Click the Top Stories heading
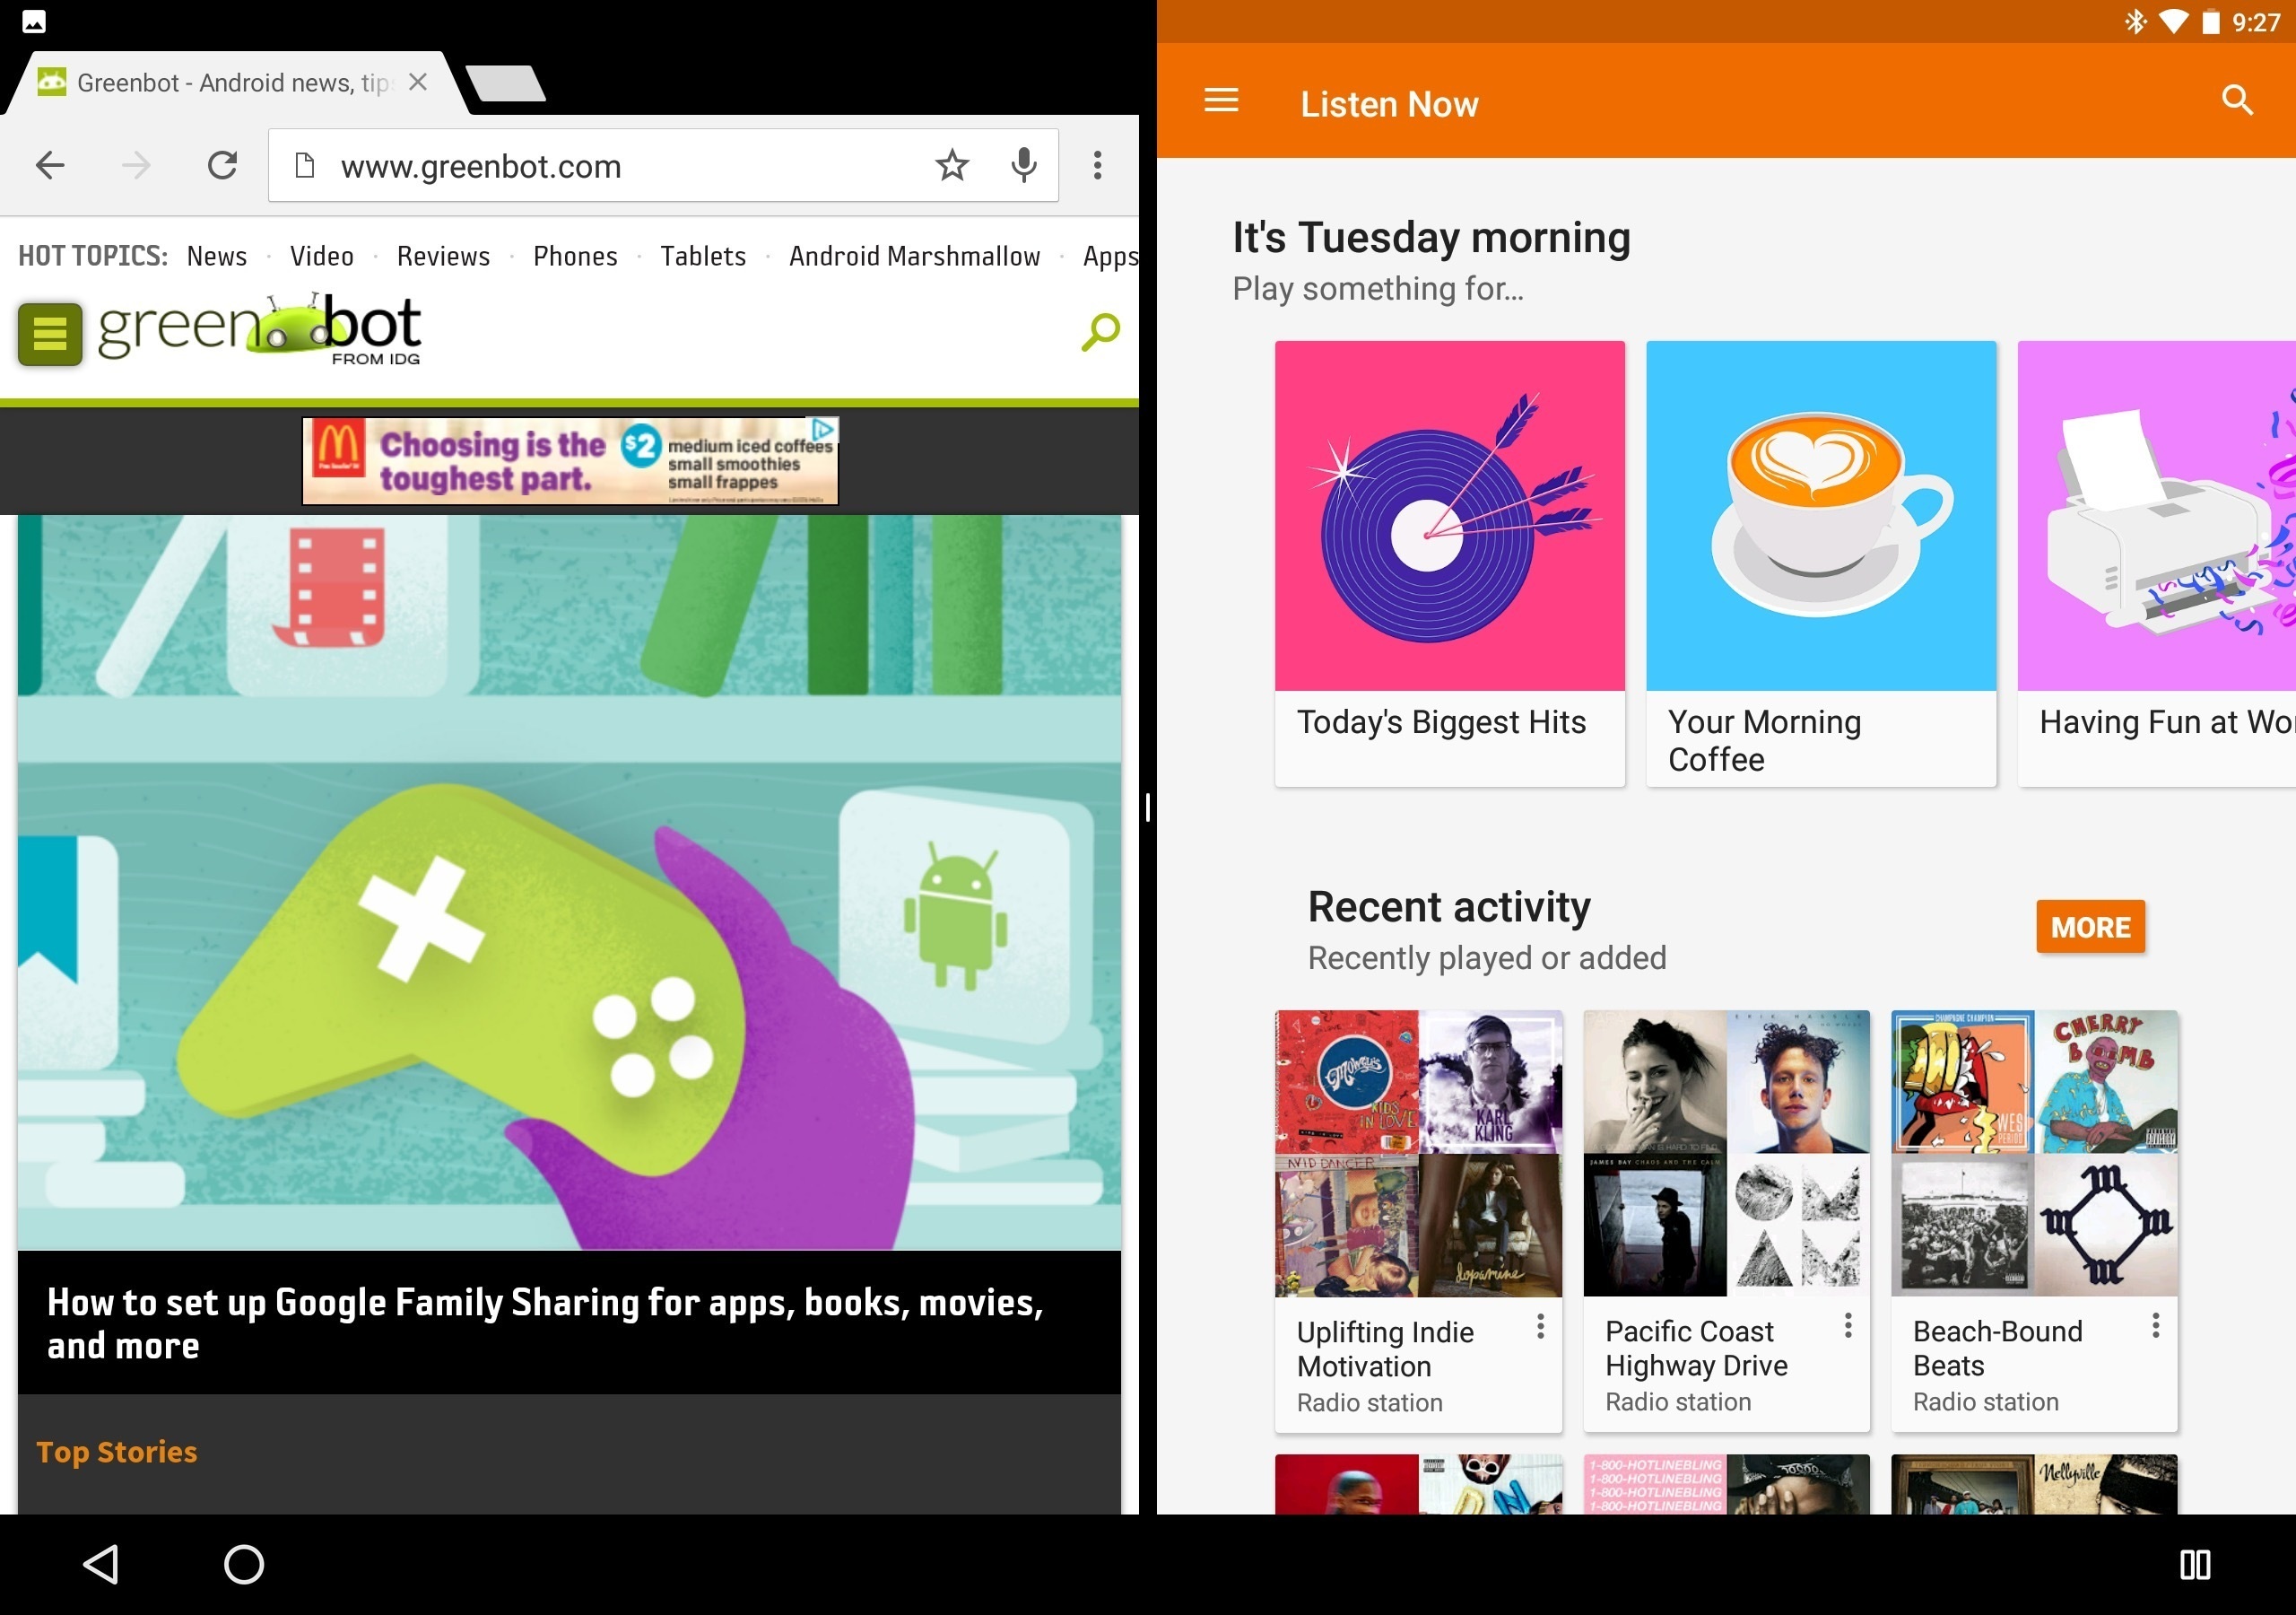 (117, 1452)
